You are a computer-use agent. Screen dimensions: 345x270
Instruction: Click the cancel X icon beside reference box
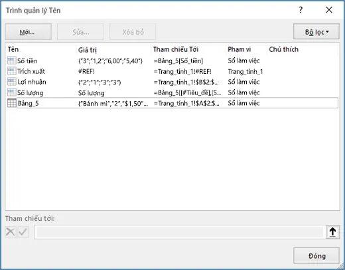[11, 232]
